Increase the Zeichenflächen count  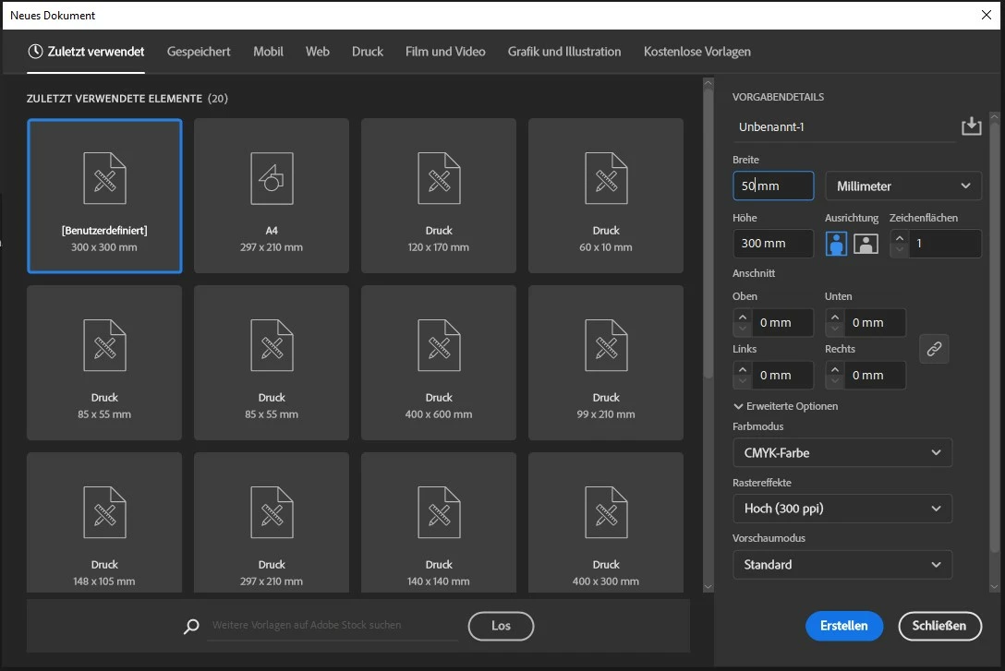coord(900,237)
